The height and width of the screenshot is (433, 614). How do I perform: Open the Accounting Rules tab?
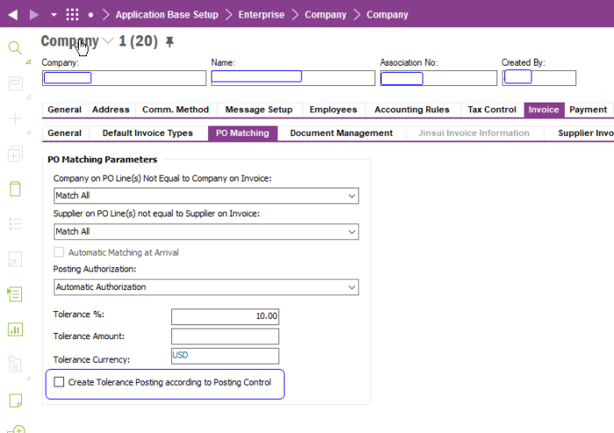(x=412, y=110)
